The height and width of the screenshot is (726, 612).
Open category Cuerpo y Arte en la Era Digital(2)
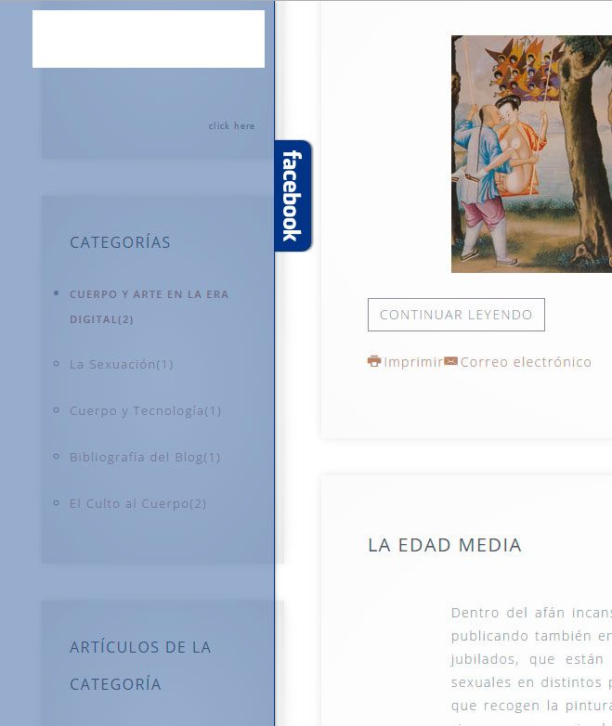[149, 306]
